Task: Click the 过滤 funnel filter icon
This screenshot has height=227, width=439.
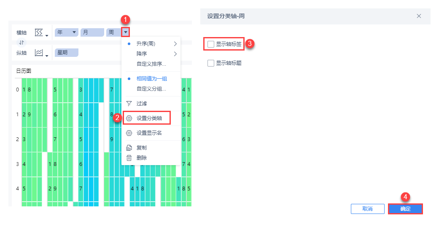Action: pyautogui.click(x=129, y=103)
